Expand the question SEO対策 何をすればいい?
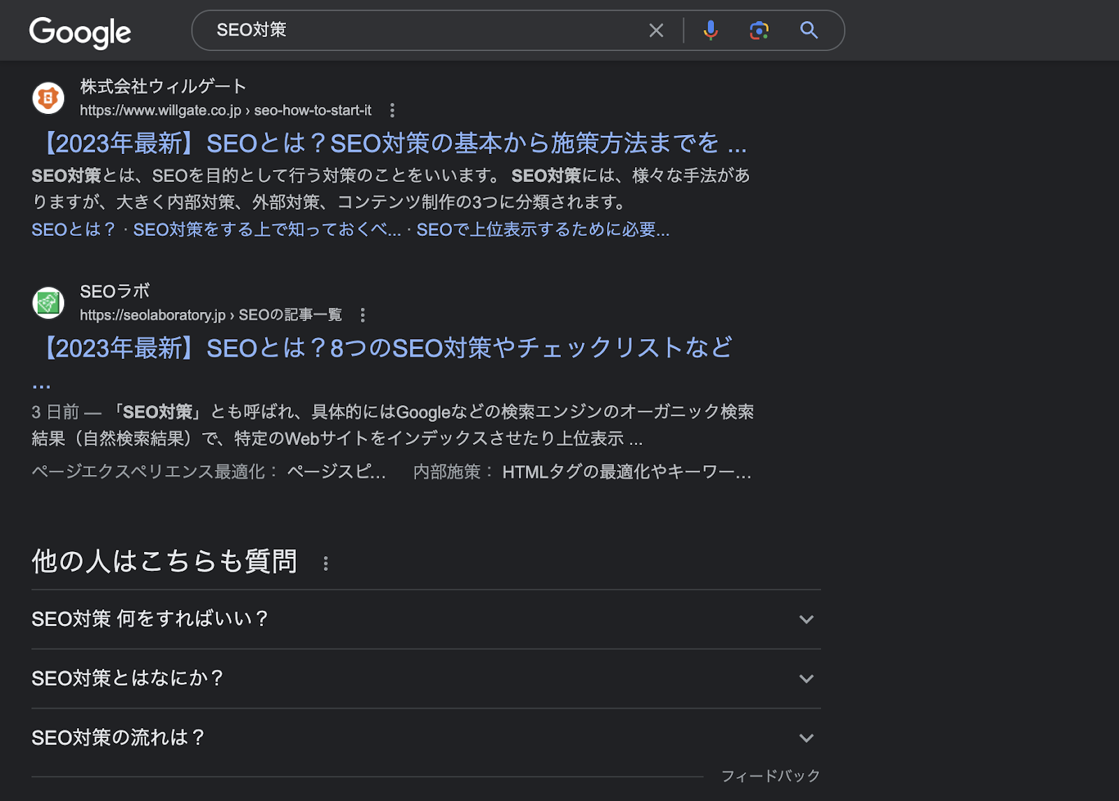This screenshot has width=1119, height=801. click(426, 619)
